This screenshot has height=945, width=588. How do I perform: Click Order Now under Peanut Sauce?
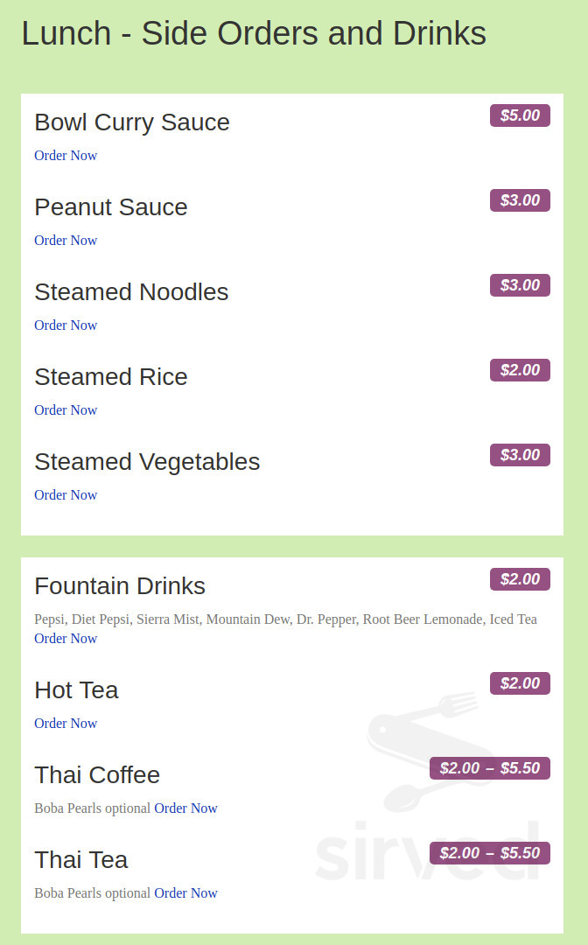pyautogui.click(x=66, y=240)
